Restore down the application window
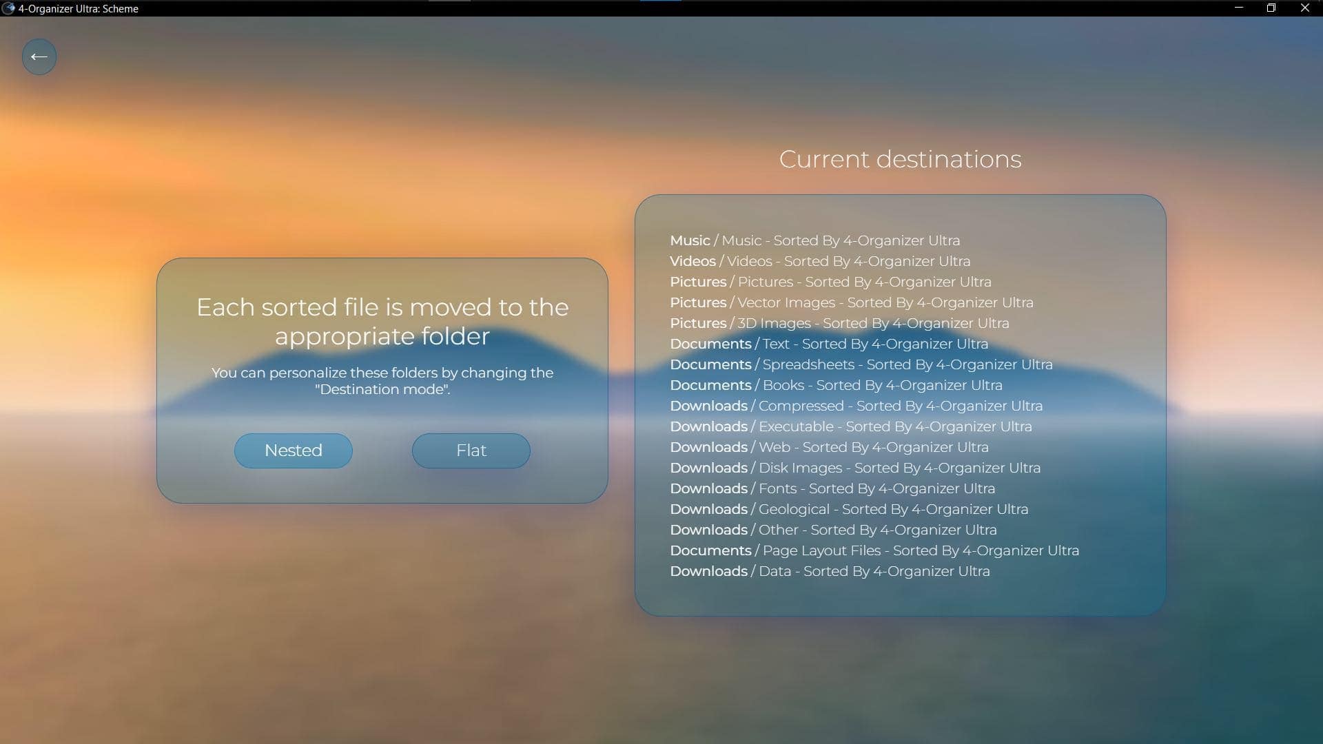 click(x=1271, y=8)
